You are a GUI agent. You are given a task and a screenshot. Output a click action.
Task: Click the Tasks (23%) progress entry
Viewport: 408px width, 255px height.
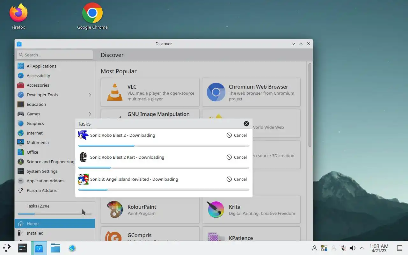pyautogui.click(x=55, y=209)
